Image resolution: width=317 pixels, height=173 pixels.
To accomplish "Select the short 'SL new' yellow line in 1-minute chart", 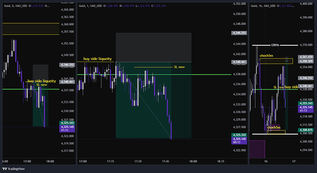I will point(153,67).
